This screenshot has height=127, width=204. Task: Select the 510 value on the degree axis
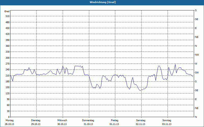pos(8,16)
